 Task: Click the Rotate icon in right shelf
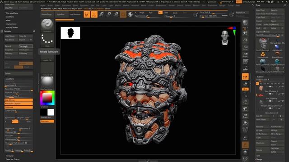[x=245, y=123]
